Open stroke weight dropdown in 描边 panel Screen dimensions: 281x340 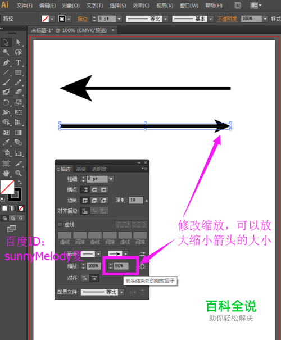tap(111, 179)
